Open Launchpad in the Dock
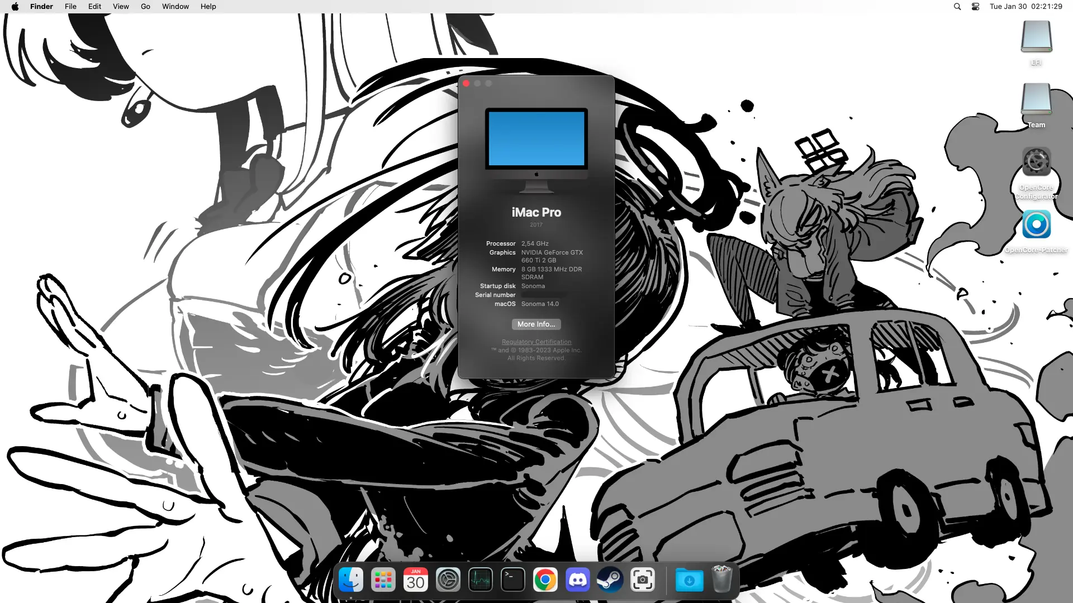The image size is (1073, 603). point(383,580)
